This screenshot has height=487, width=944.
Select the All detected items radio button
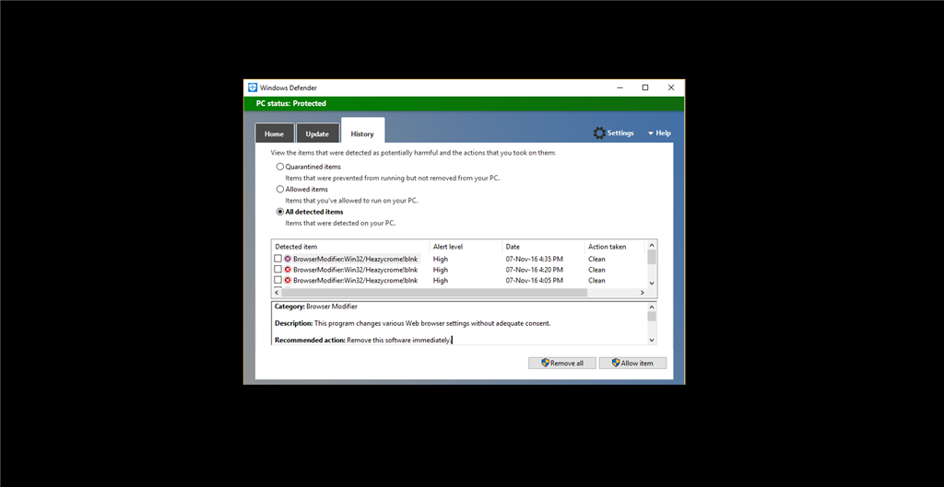[280, 212]
